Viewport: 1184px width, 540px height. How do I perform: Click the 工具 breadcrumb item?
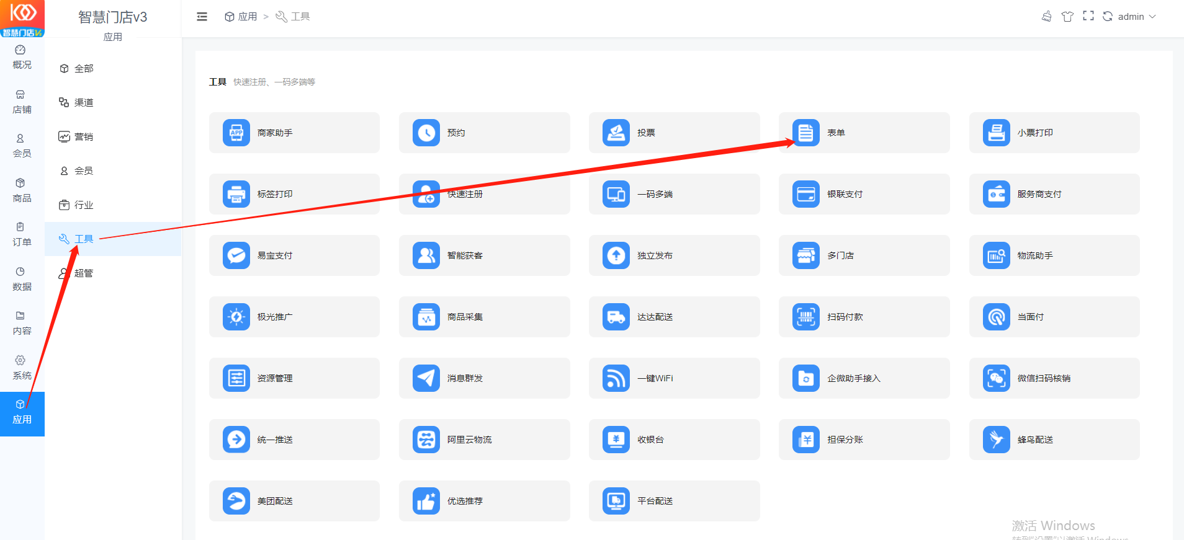[x=293, y=17]
